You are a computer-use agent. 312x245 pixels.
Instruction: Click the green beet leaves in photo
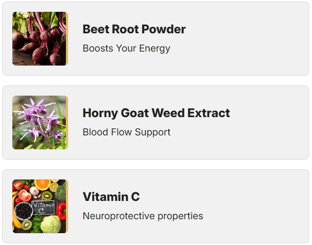[20, 23]
